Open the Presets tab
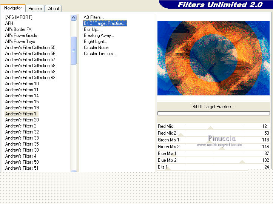Viewport: 273px width, 204px height. 35,9
